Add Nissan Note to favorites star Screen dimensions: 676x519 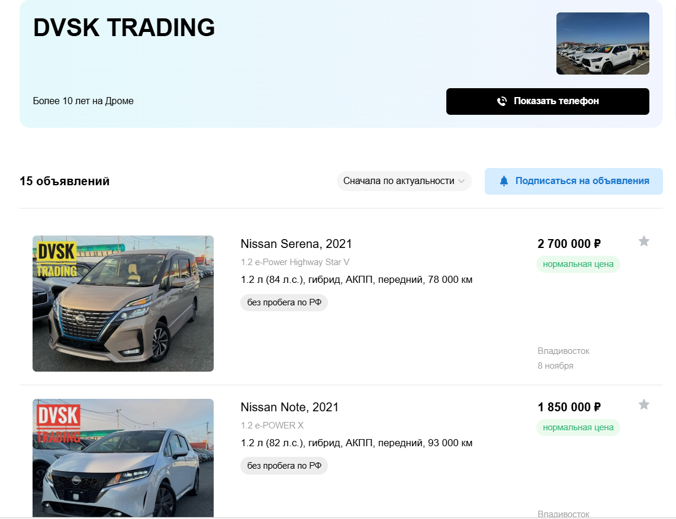click(x=643, y=404)
